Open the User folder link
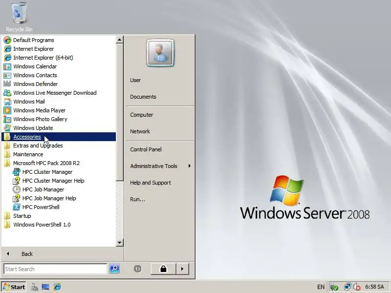This screenshot has width=391, height=293. tap(135, 80)
